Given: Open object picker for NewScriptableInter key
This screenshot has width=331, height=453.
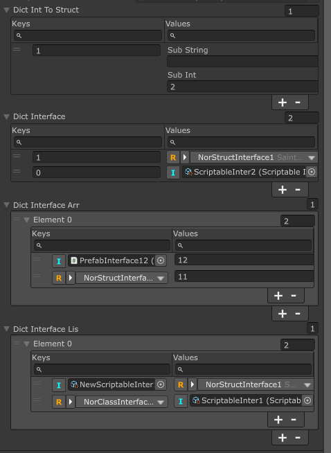Looking at the screenshot, I should [161, 384].
